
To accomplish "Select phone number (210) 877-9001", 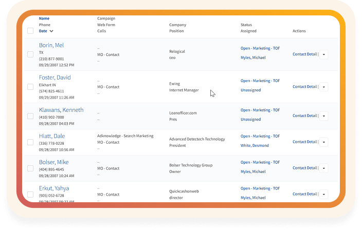I will [x=51, y=59].
